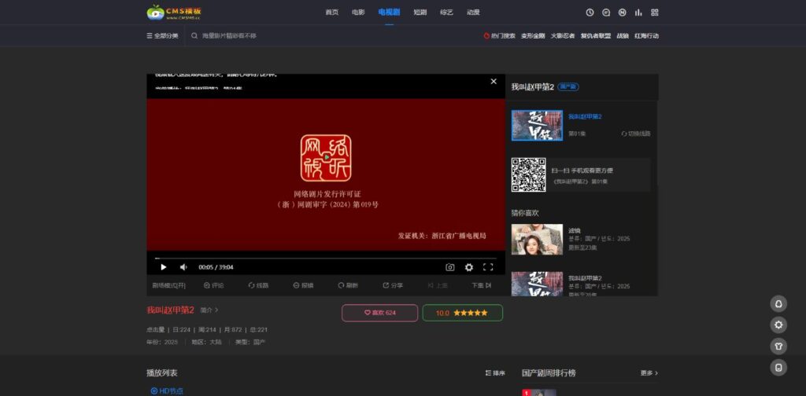Image resolution: width=806 pixels, height=396 pixels.
Task: Click the floating gear settings button
Action: click(x=778, y=324)
